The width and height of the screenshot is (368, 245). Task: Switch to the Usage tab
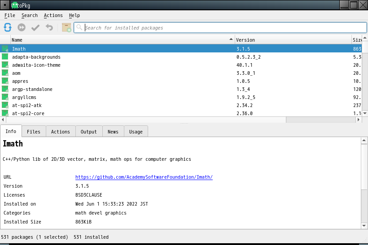point(136,132)
